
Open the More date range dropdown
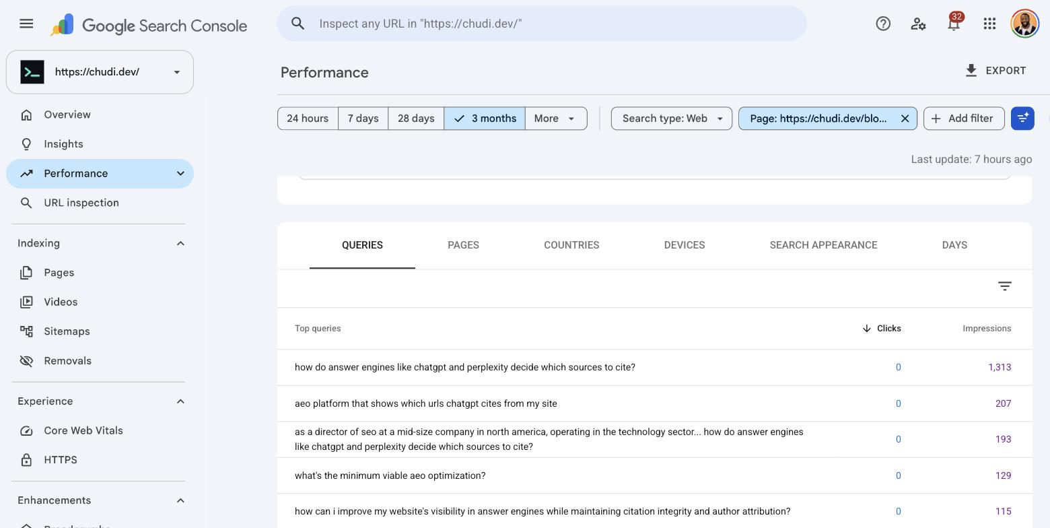[556, 119]
